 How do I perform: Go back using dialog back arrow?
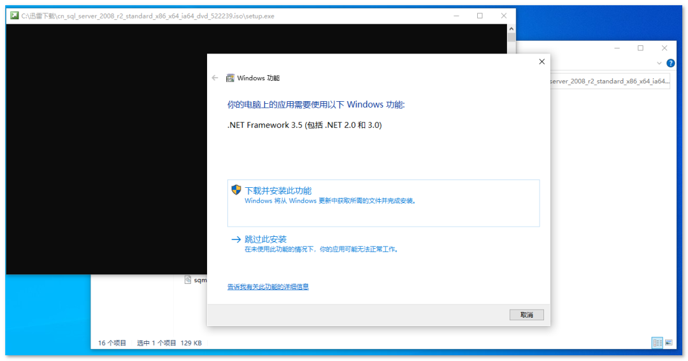[x=215, y=78]
